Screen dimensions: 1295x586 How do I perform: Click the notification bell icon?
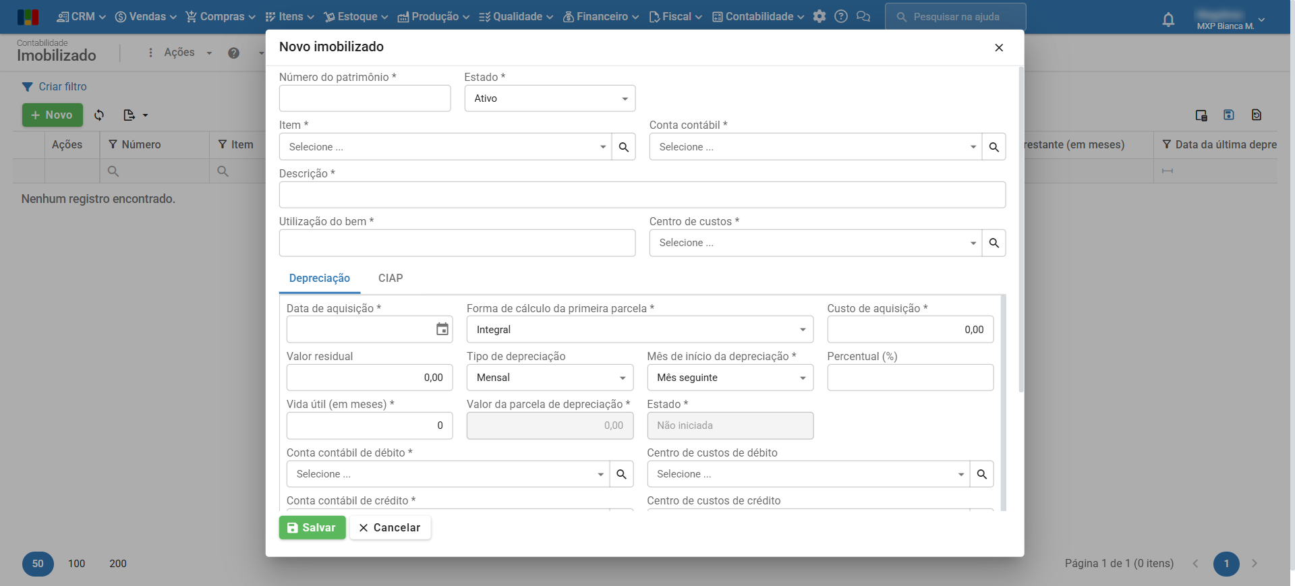(1168, 20)
